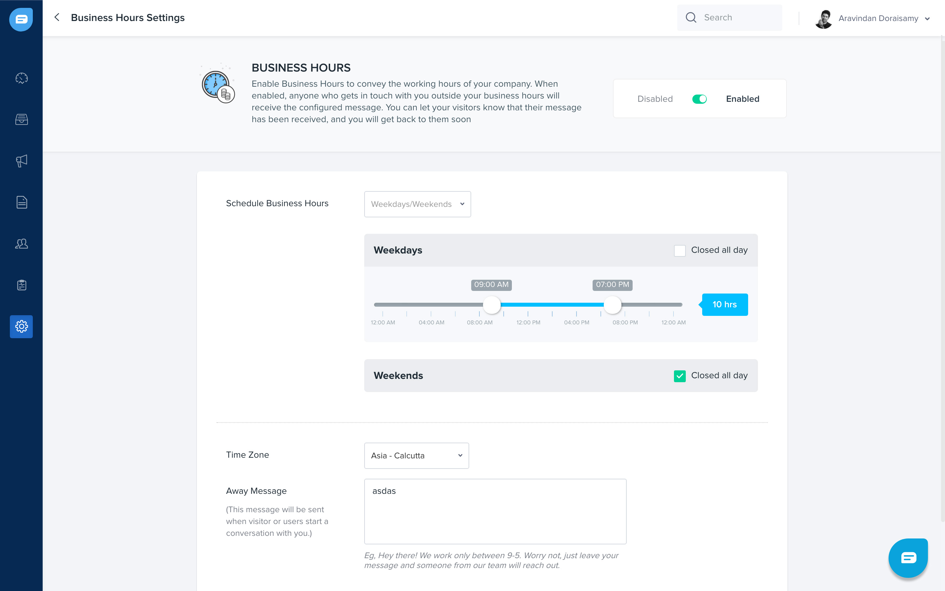Viewport: 945px width, 591px height.
Task: Open the contacts people icon in sidebar
Action: pos(21,244)
